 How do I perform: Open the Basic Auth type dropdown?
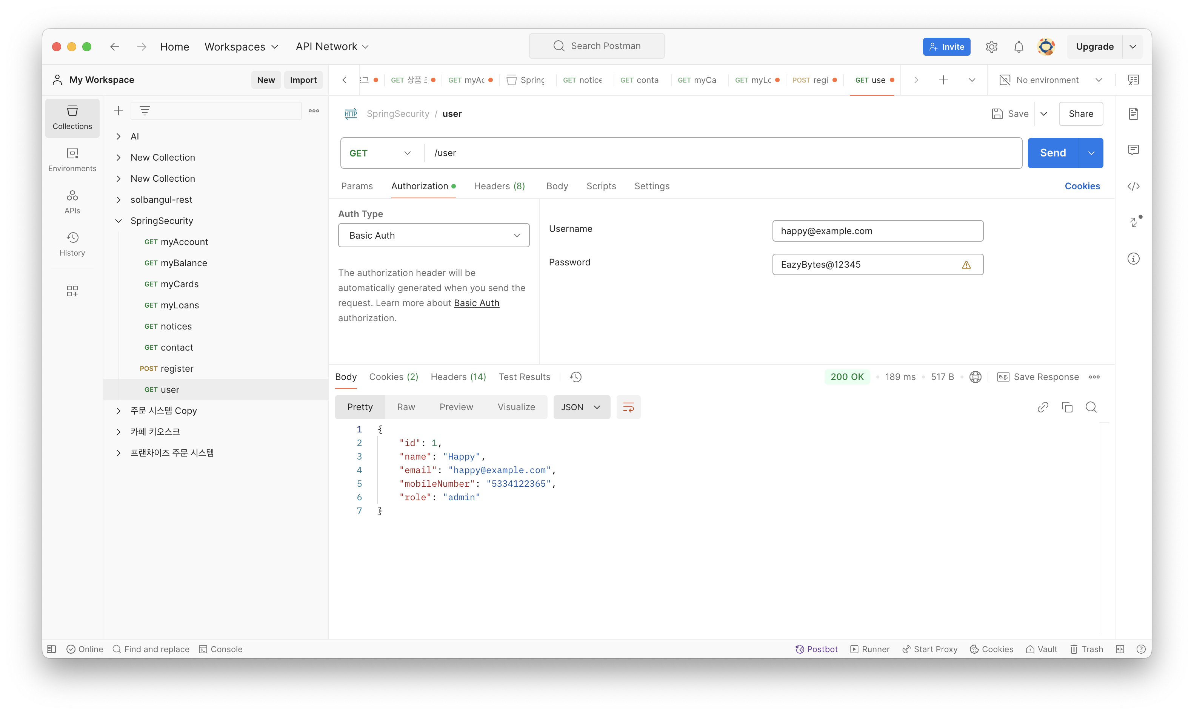point(434,235)
